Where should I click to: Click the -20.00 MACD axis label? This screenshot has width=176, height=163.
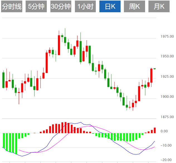pyautogui.click(x=166, y=160)
